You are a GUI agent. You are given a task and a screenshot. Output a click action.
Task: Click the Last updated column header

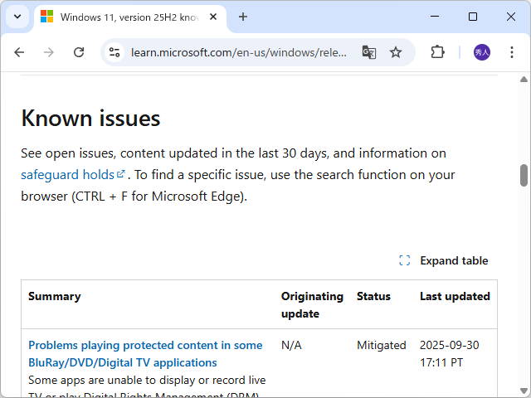(455, 297)
